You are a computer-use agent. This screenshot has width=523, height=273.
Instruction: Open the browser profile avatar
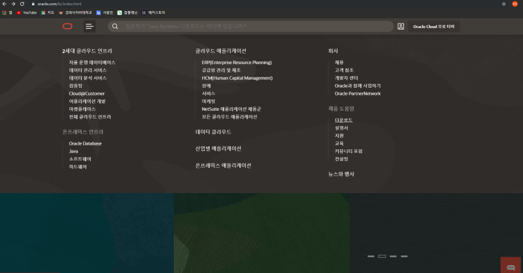(515, 4)
